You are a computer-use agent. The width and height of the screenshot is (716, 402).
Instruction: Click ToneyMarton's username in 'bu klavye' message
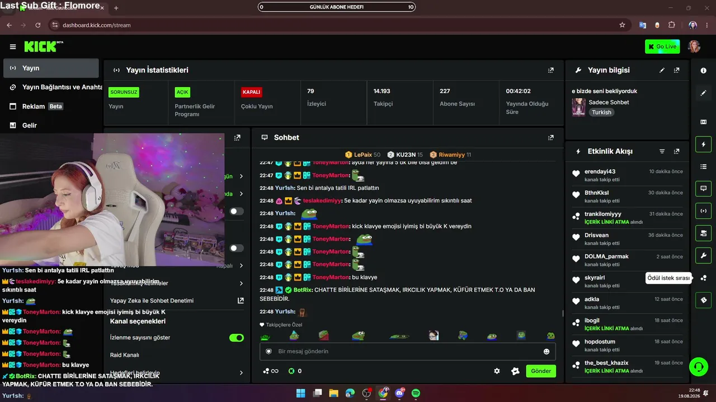coord(331,277)
